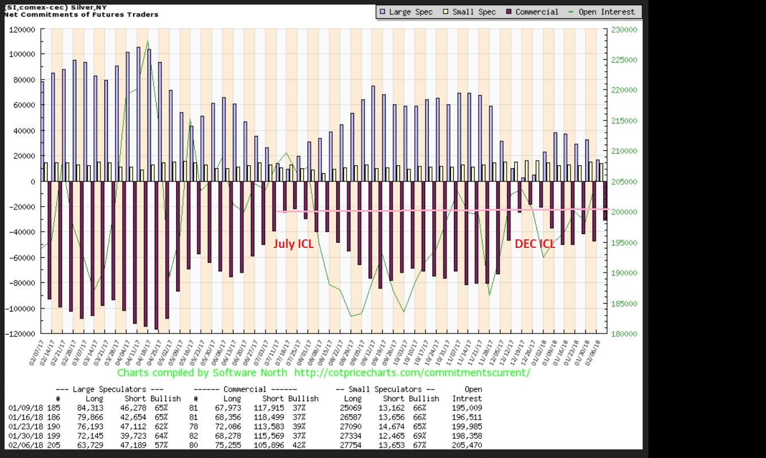Click the '79,866' table cell

click(x=89, y=417)
